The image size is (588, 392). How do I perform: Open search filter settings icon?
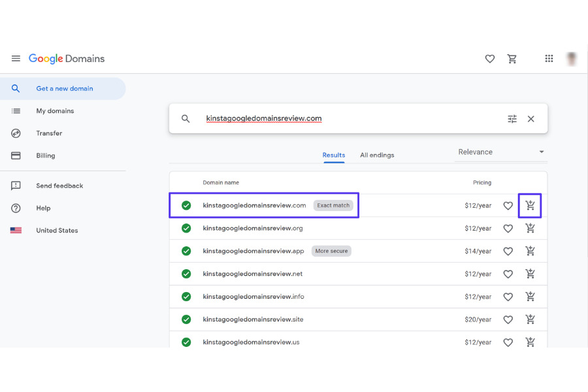(512, 119)
